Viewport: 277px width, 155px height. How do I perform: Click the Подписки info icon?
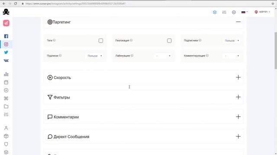tap(60, 56)
